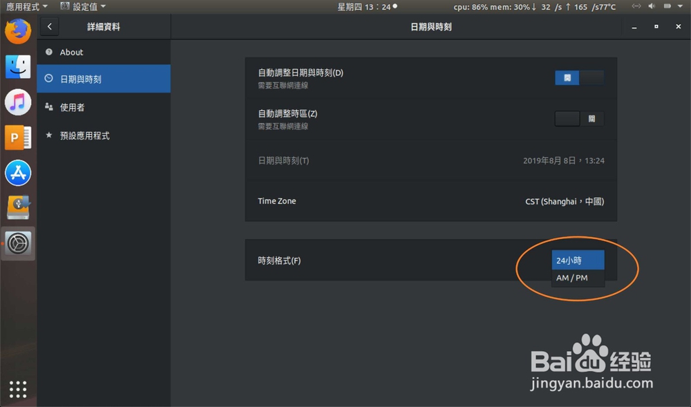Open 預設應用程式 panel

coord(104,135)
